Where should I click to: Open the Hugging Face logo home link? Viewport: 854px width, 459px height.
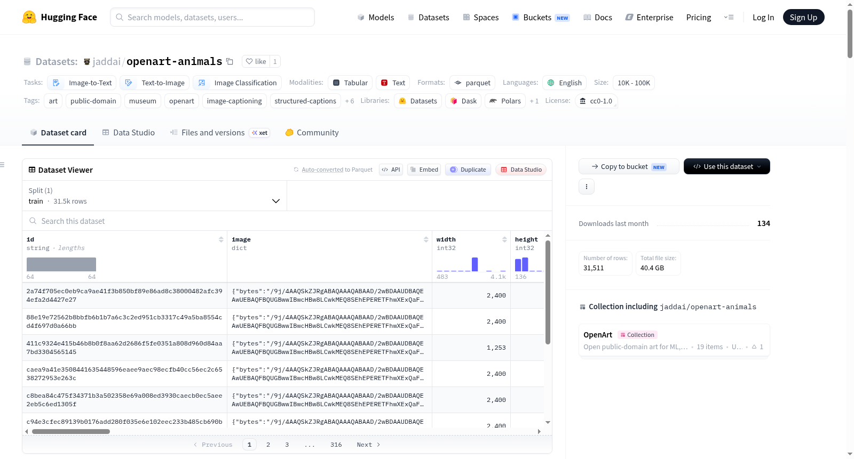click(x=60, y=17)
